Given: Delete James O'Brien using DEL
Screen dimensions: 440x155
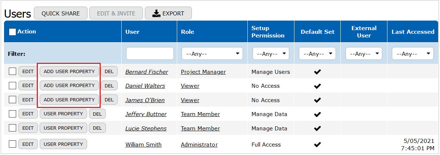Looking at the screenshot, I should click(x=109, y=100).
